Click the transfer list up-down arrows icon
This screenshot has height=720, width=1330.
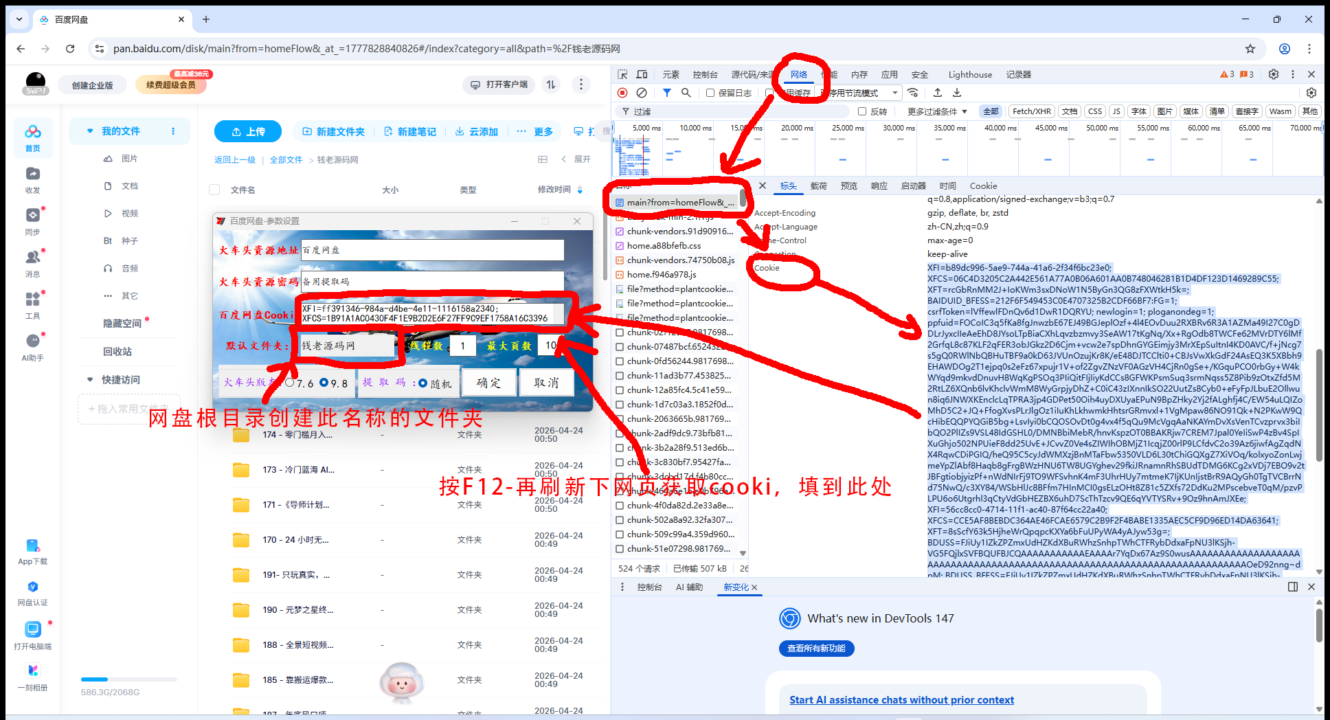[551, 85]
